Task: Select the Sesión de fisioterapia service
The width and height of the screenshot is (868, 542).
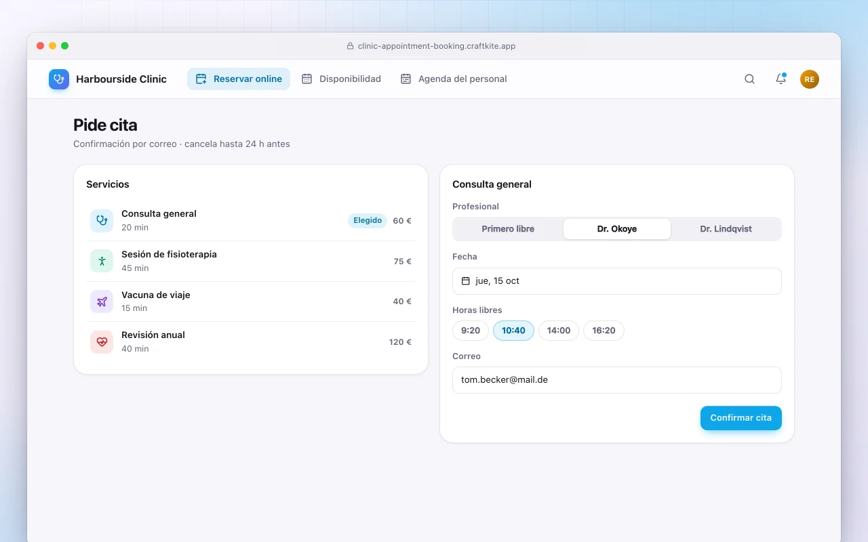Action: coord(251,261)
